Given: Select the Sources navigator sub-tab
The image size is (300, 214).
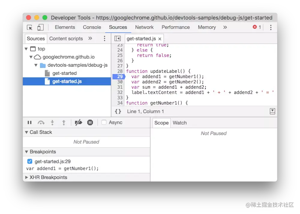Looking at the screenshot, I should pyautogui.click(x=36, y=39).
